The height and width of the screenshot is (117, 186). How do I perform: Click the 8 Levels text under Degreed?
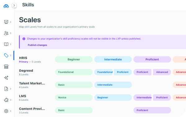tap(24, 75)
